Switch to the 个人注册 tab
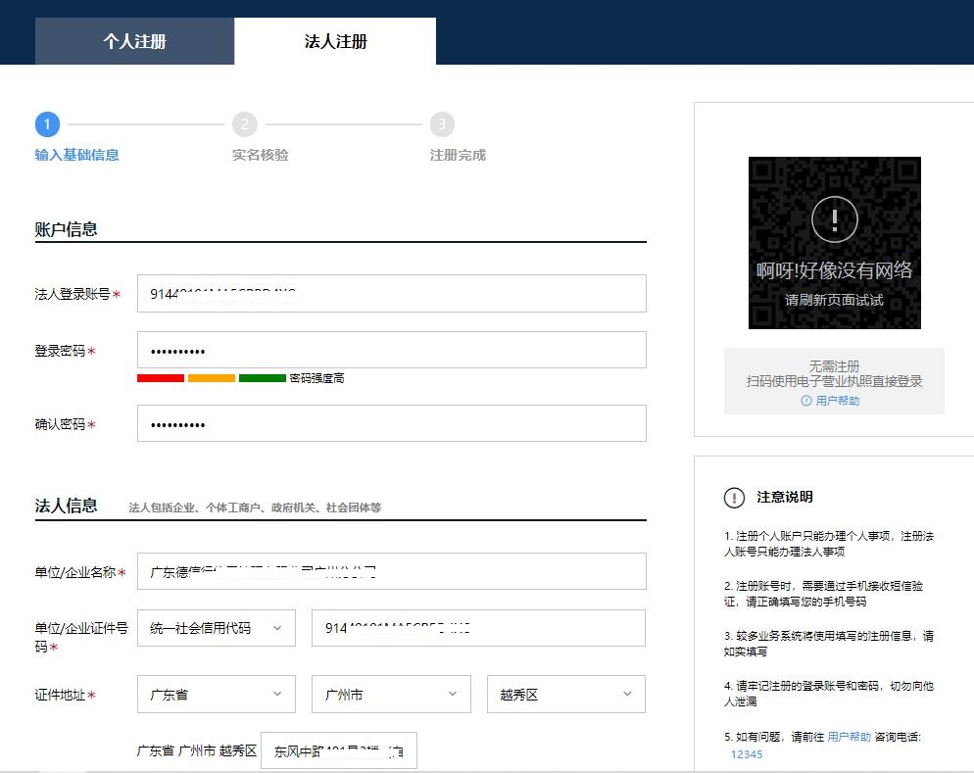 click(x=135, y=41)
